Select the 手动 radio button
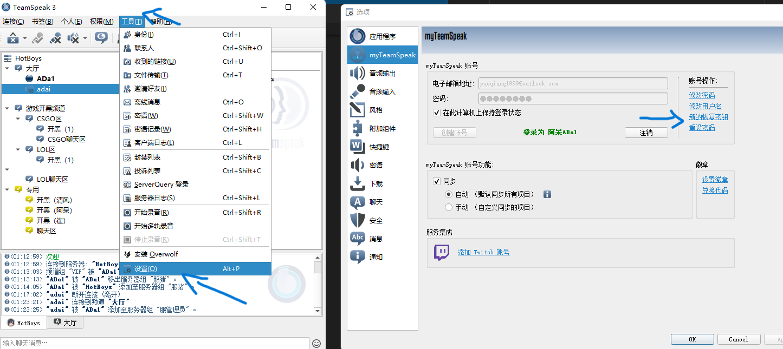Image resolution: width=783 pixels, height=349 pixels. 449,207
